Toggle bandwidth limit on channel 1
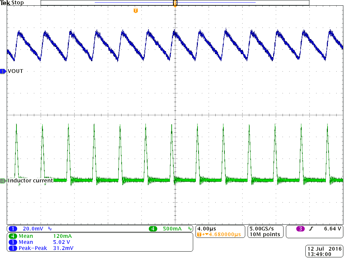 49,228
